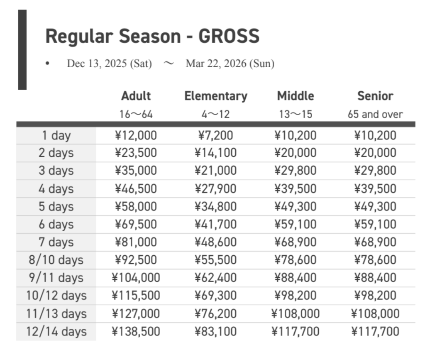Click the '65 and over' age label
The image size is (425, 362).
click(x=375, y=114)
